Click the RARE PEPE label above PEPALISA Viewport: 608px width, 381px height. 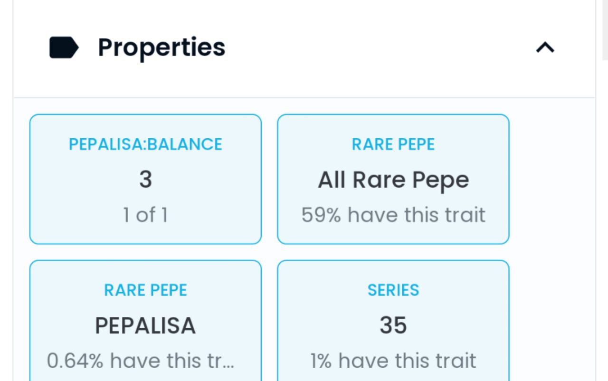tap(145, 290)
